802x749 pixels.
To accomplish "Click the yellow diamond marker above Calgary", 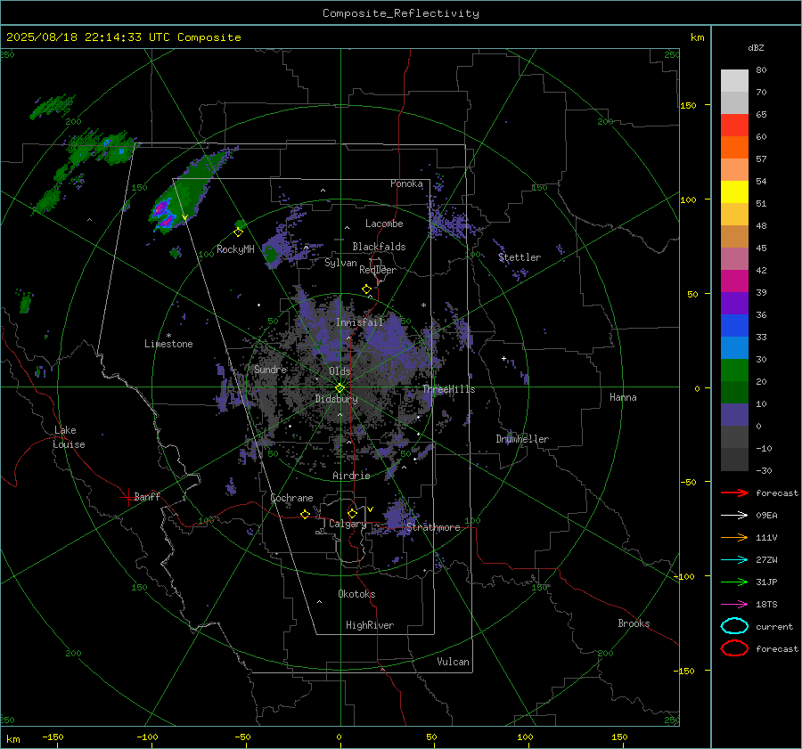I will 352,513.
